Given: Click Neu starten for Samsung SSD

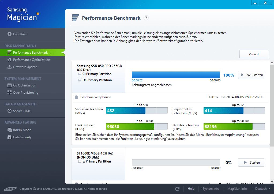Looking at the screenshot, I should pos(251,75).
